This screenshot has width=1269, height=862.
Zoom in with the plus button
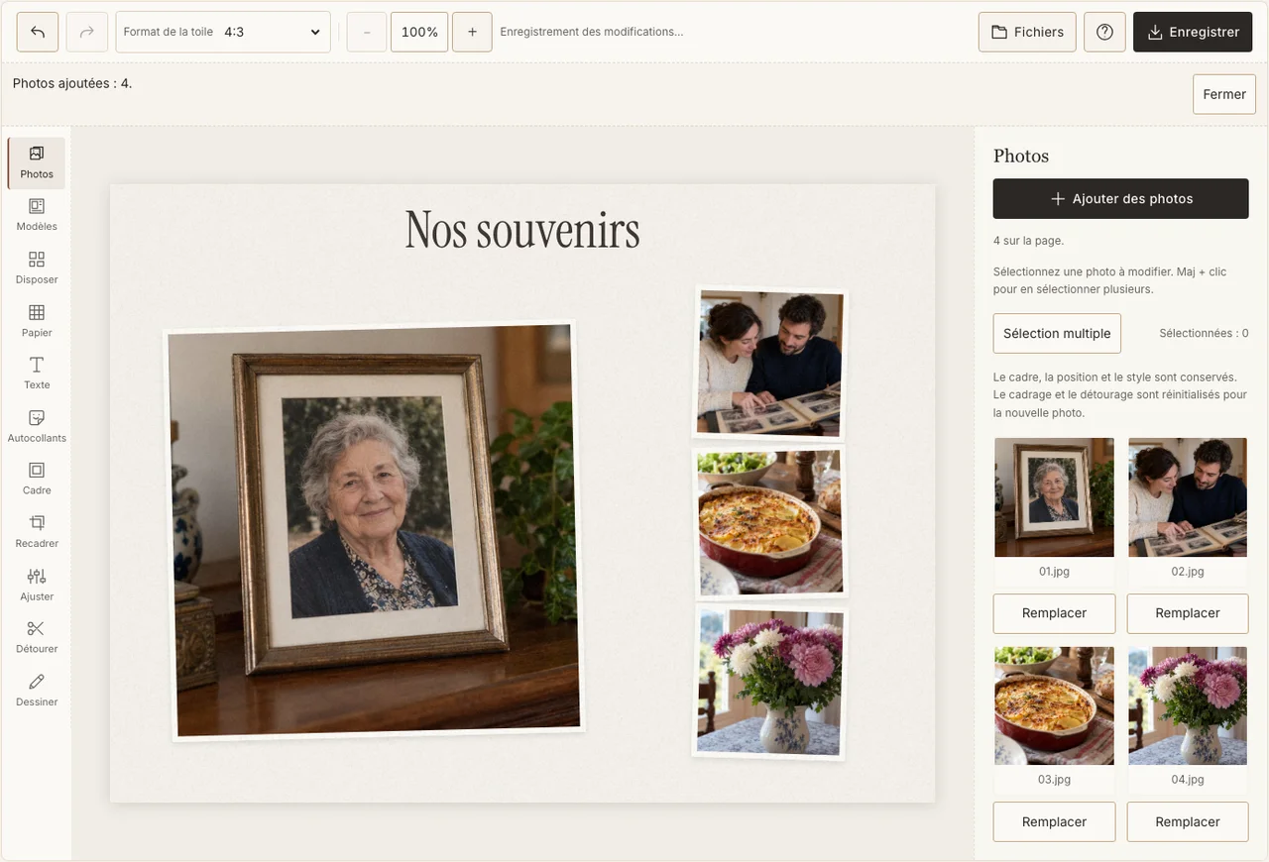[x=472, y=32]
